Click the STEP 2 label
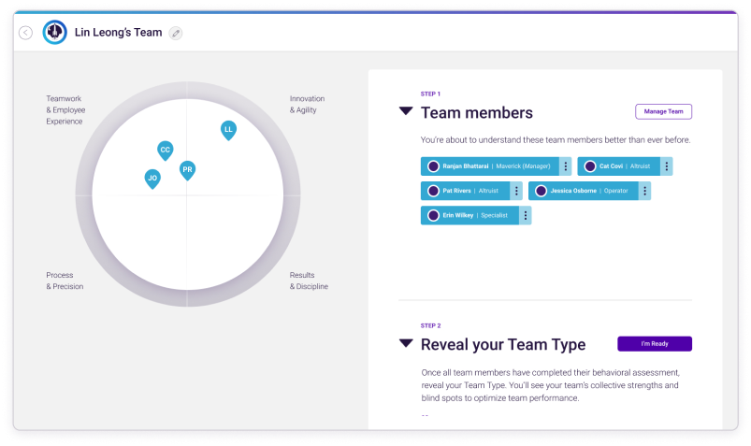The width and height of the screenshot is (751, 446). [430, 325]
